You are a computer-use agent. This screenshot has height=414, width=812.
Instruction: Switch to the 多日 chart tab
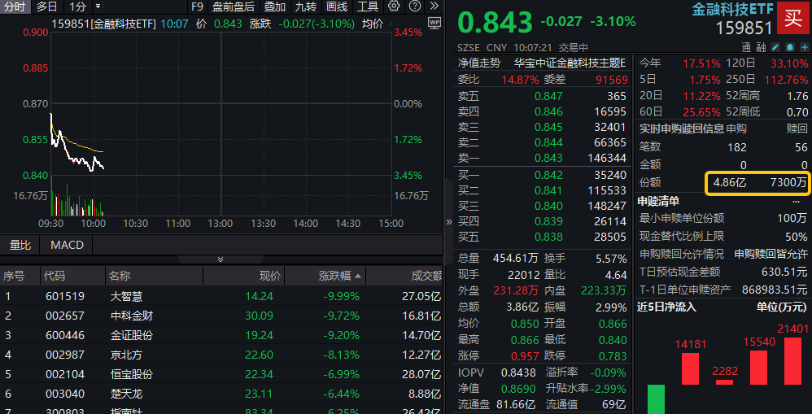(x=47, y=7)
